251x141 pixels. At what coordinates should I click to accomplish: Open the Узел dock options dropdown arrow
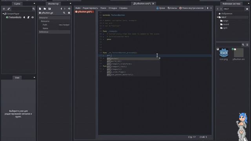pyautogui.click(x=34, y=78)
